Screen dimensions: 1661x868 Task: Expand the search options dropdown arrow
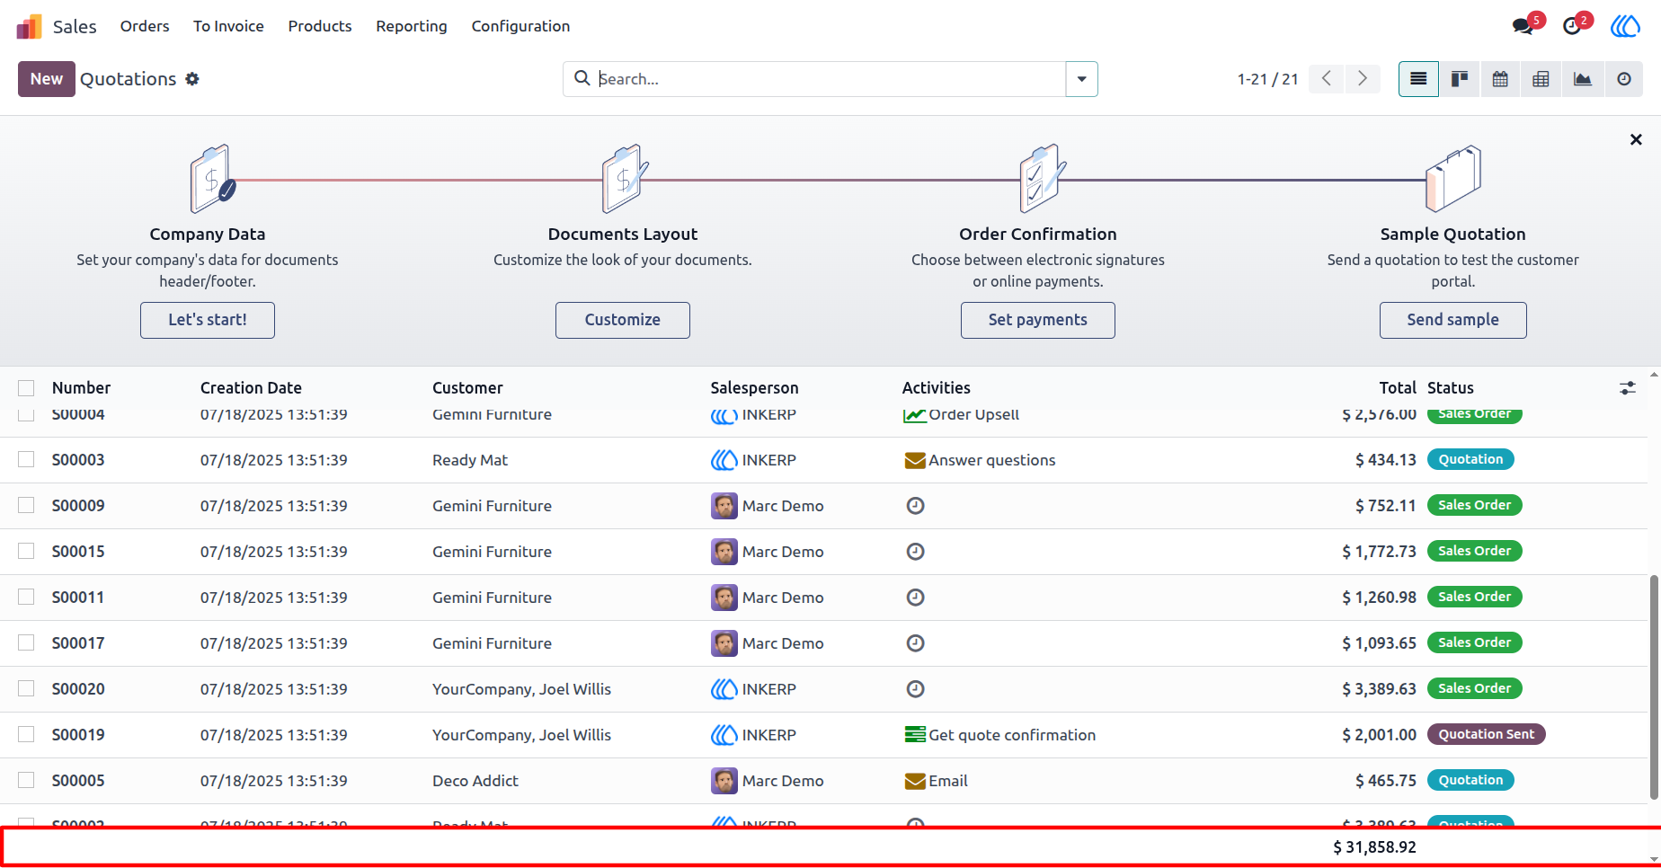[1081, 79]
